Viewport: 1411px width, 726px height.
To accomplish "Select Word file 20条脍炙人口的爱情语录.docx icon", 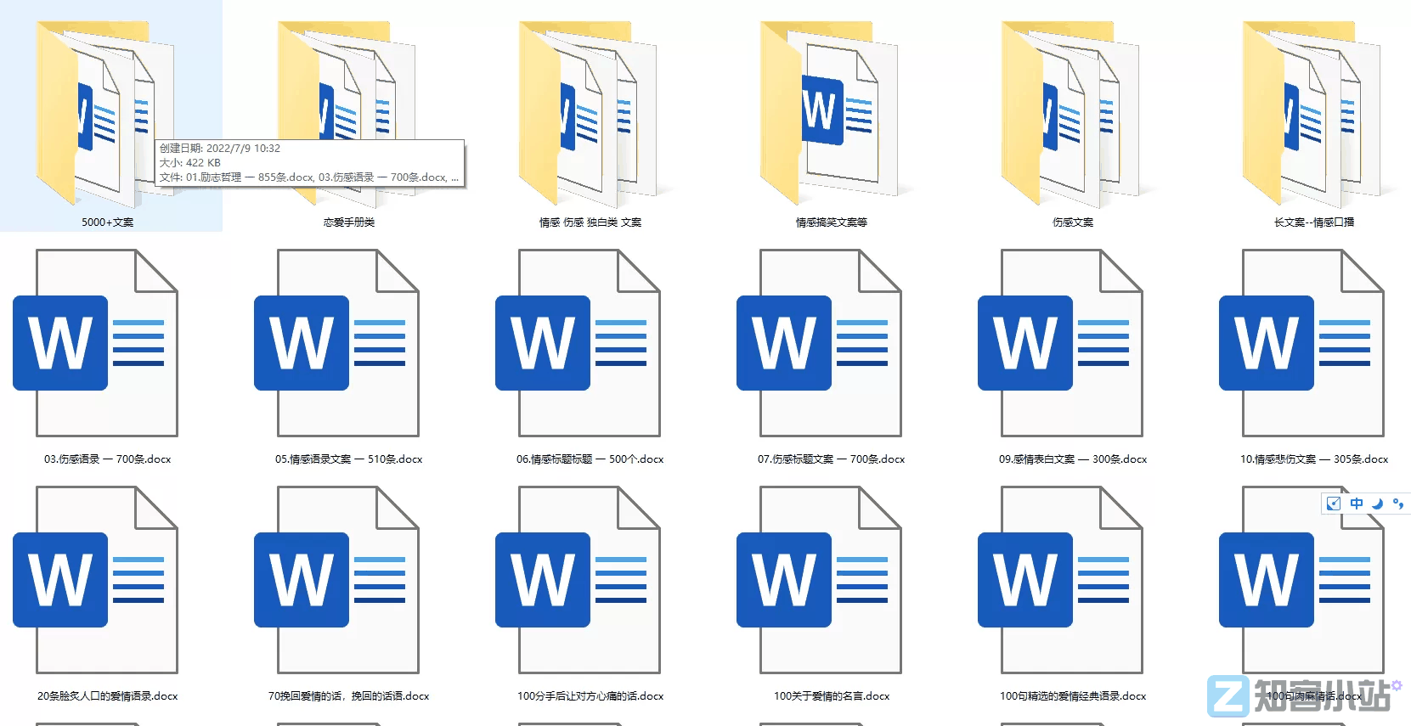I will click(x=95, y=580).
